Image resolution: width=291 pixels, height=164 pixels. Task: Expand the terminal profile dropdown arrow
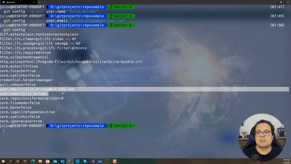pos(45,2)
